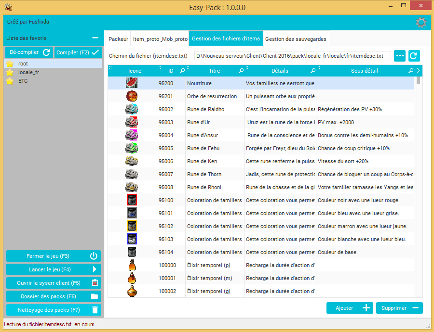Screen dimensions: 434x332
Task: Click the itemdesc.txt file path field
Action: (x=293, y=56)
